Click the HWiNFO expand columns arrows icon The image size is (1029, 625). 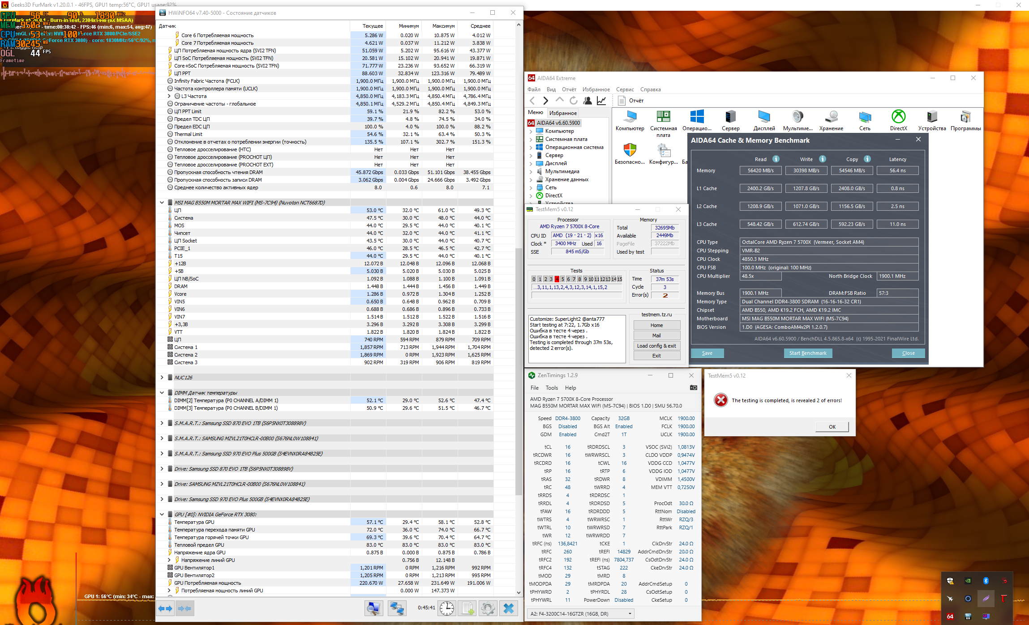[x=165, y=608]
